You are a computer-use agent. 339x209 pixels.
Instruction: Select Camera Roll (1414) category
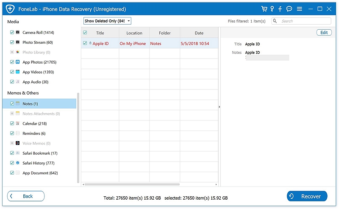click(38, 32)
